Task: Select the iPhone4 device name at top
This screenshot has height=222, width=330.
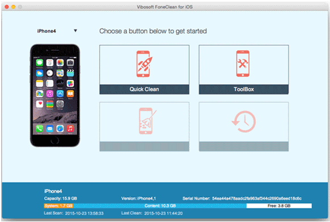Action: click(46, 31)
